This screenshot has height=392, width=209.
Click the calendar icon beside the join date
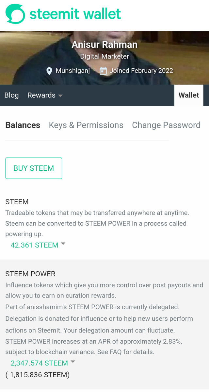pos(103,71)
